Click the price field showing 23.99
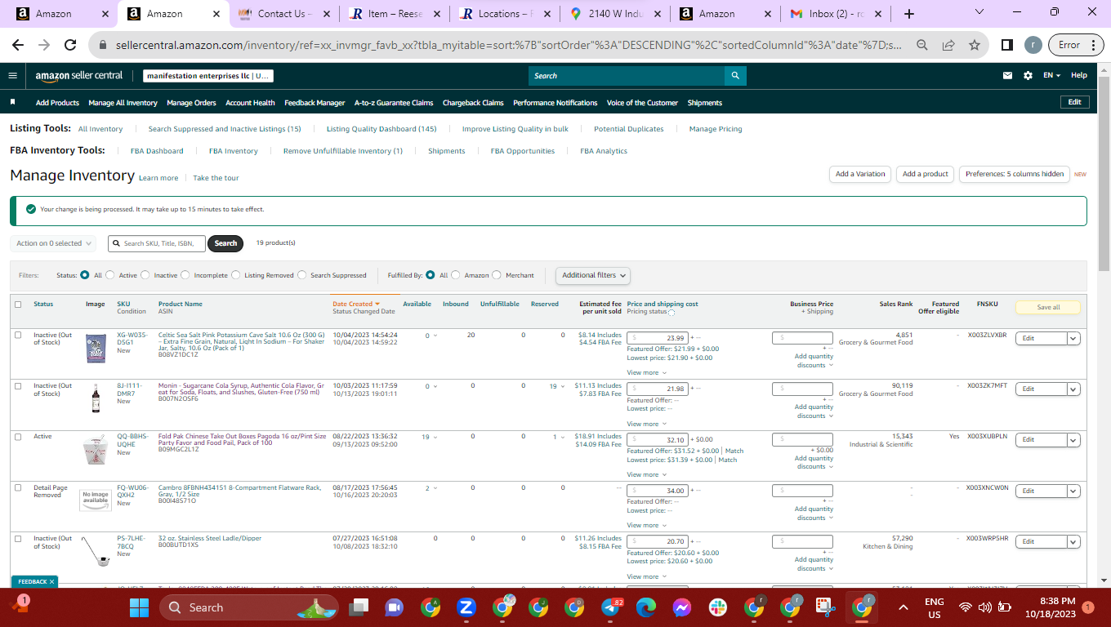This screenshot has height=627, width=1111. [658, 338]
